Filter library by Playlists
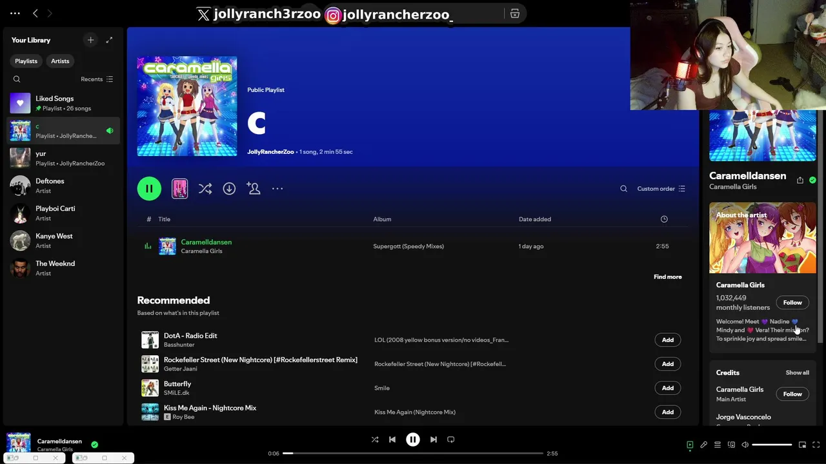The width and height of the screenshot is (826, 464). click(26, 61)
